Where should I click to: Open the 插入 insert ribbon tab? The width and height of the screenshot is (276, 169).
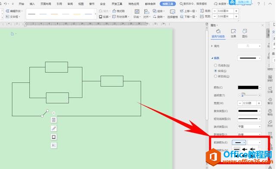tap(32, 4)
